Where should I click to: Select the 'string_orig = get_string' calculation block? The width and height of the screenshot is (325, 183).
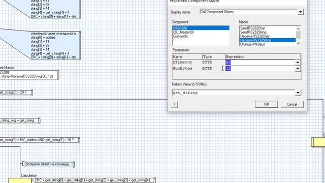tap(20, 120)
